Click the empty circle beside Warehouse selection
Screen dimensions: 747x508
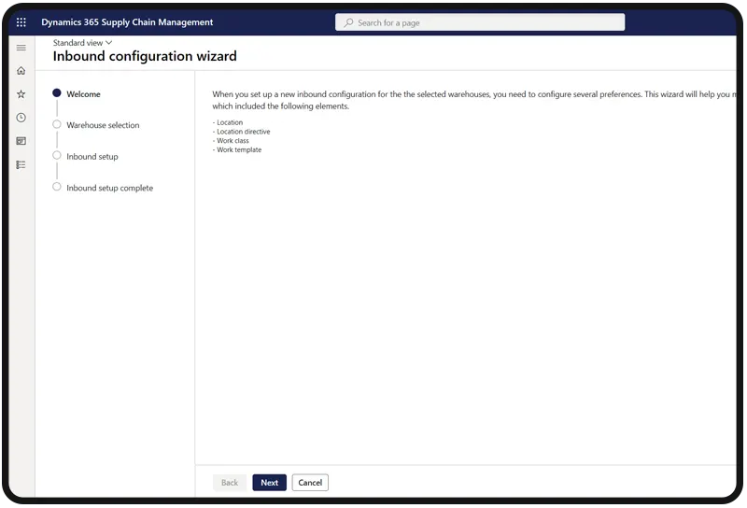(x=57, y=124)
